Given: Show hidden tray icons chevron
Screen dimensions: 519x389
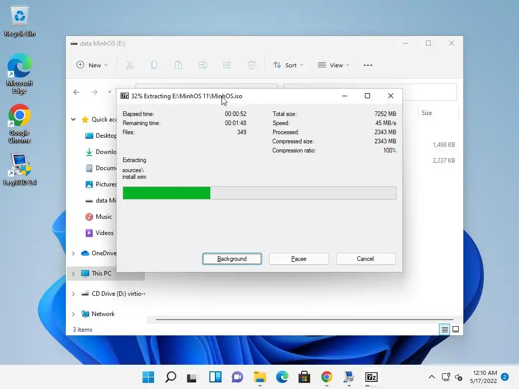Looking at the screenshot, I should click(432, 377).
